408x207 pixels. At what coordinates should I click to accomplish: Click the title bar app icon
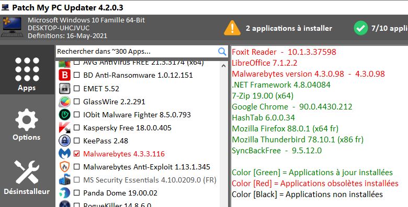(x=5, y=7)
